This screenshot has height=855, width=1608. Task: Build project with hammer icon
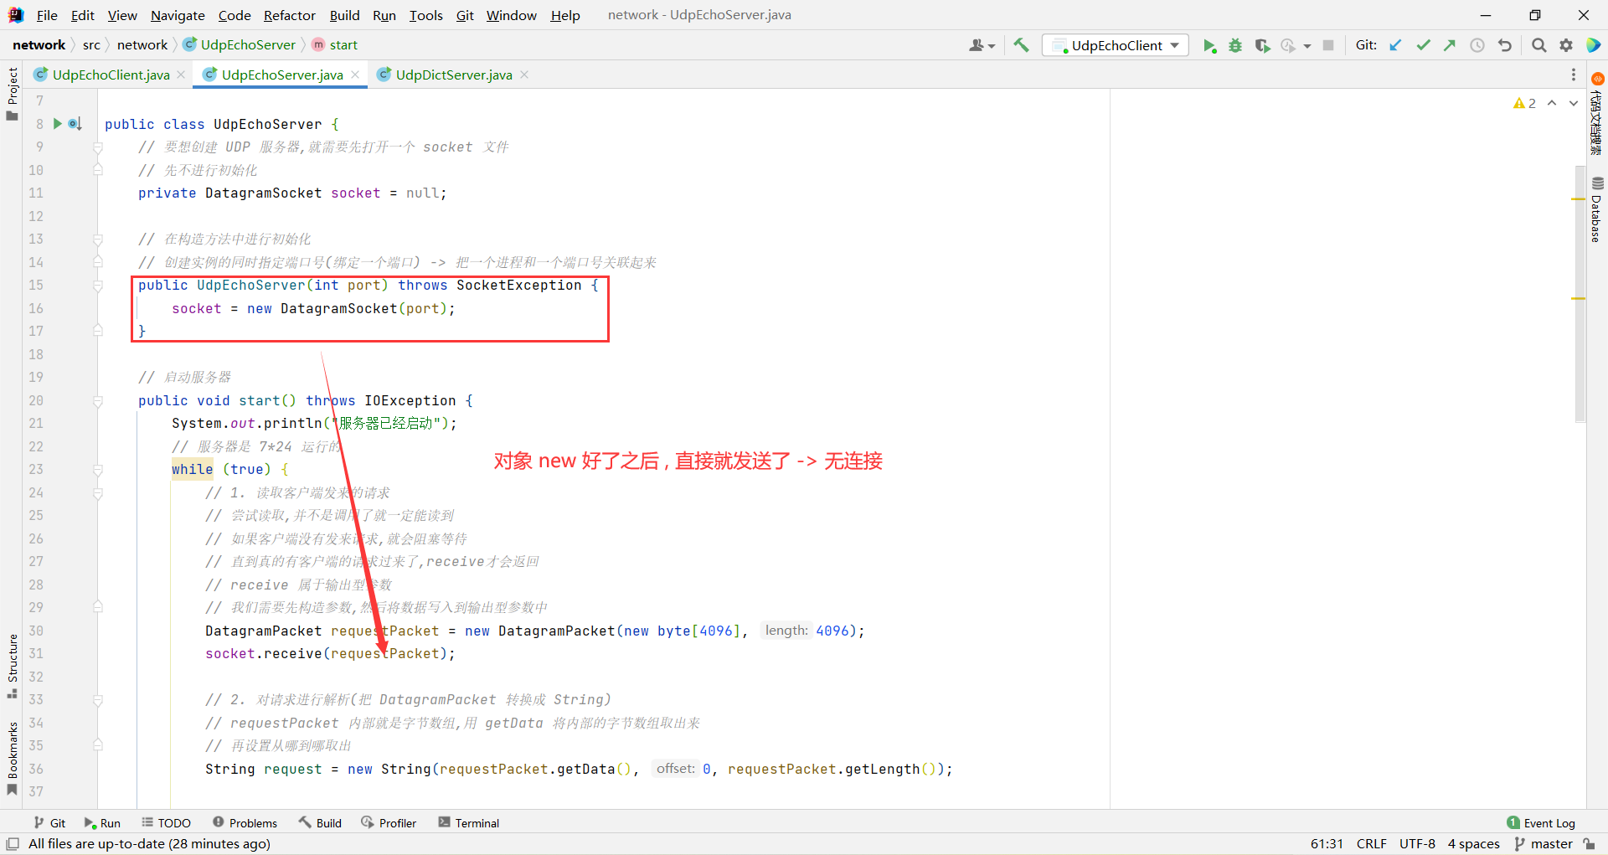click(x=1021, y=45)
